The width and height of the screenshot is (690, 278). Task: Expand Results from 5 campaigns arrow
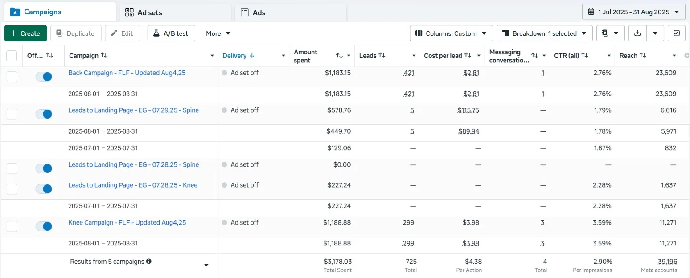[206, 265]
